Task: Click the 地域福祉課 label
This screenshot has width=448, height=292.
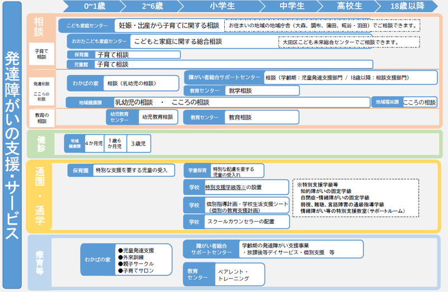Action: coord(387,102)
